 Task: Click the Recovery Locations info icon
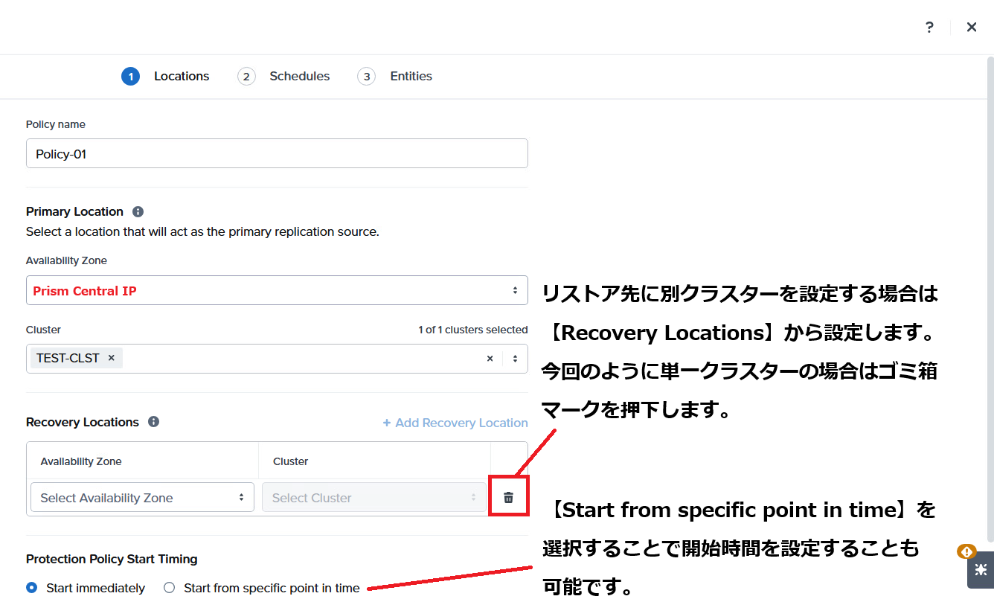(153, 422)
